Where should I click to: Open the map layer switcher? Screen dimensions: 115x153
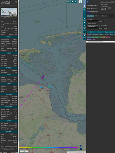click(80, 2)
